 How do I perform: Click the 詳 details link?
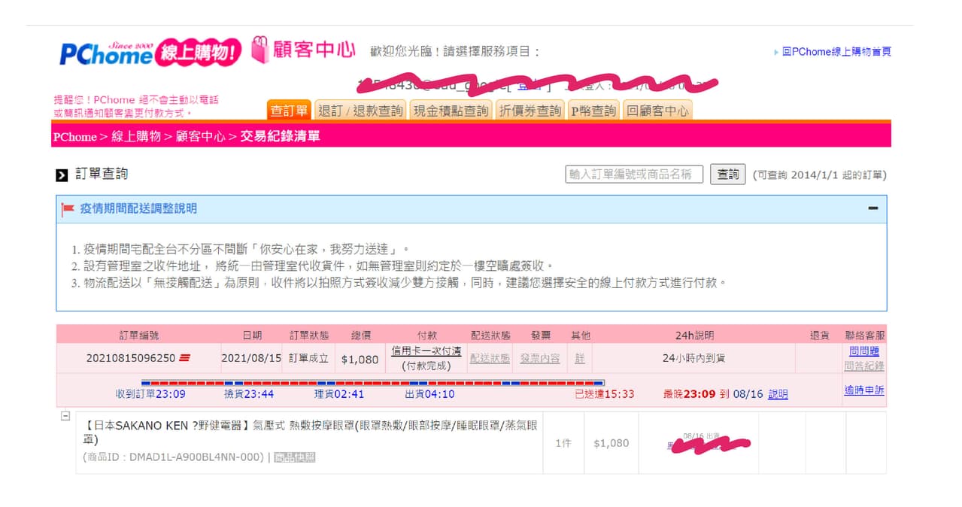(x=580, y=359)
